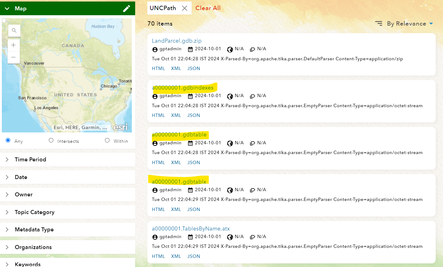Click calendar icon on a00000001.TablesByName.atx row

(x=190, y=237)
